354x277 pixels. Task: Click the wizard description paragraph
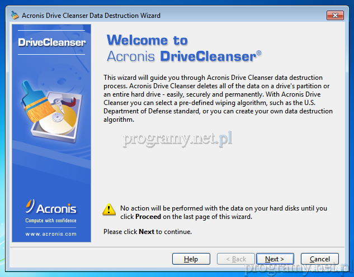218,98
